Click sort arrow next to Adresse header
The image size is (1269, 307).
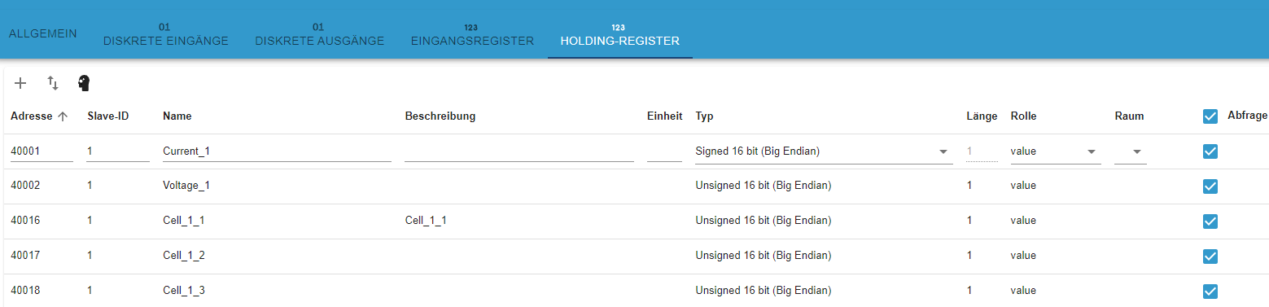63,116
